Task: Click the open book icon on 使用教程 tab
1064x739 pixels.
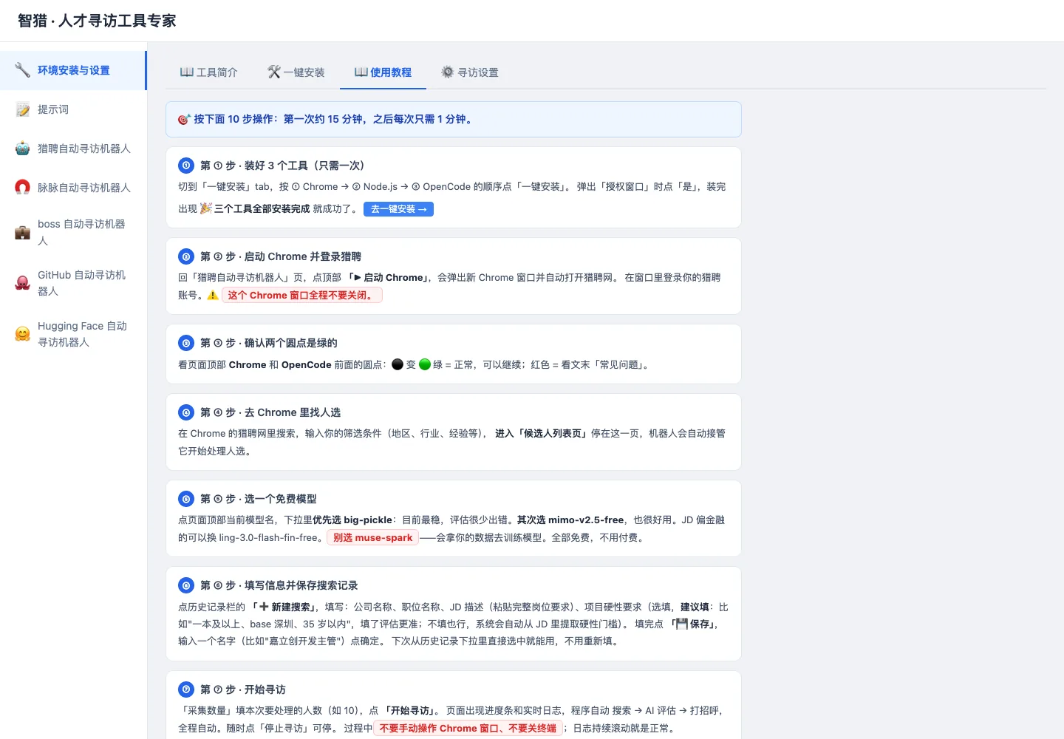Action: [x=361, y=72]
